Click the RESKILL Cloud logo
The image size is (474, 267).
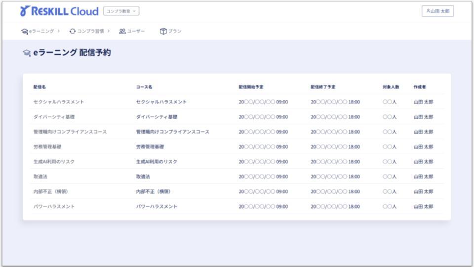point(59,11)
